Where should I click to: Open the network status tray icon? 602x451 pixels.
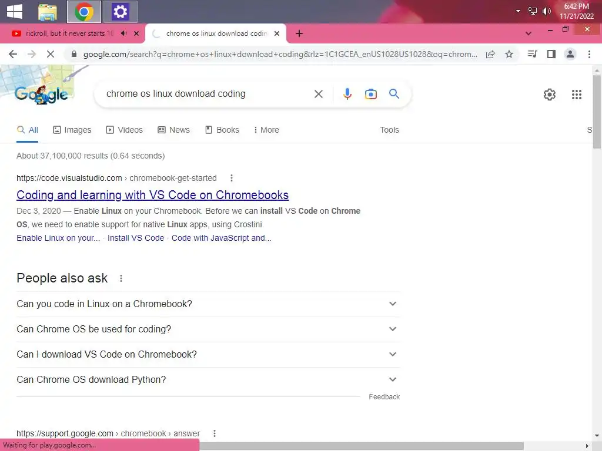tap(533, 11)
